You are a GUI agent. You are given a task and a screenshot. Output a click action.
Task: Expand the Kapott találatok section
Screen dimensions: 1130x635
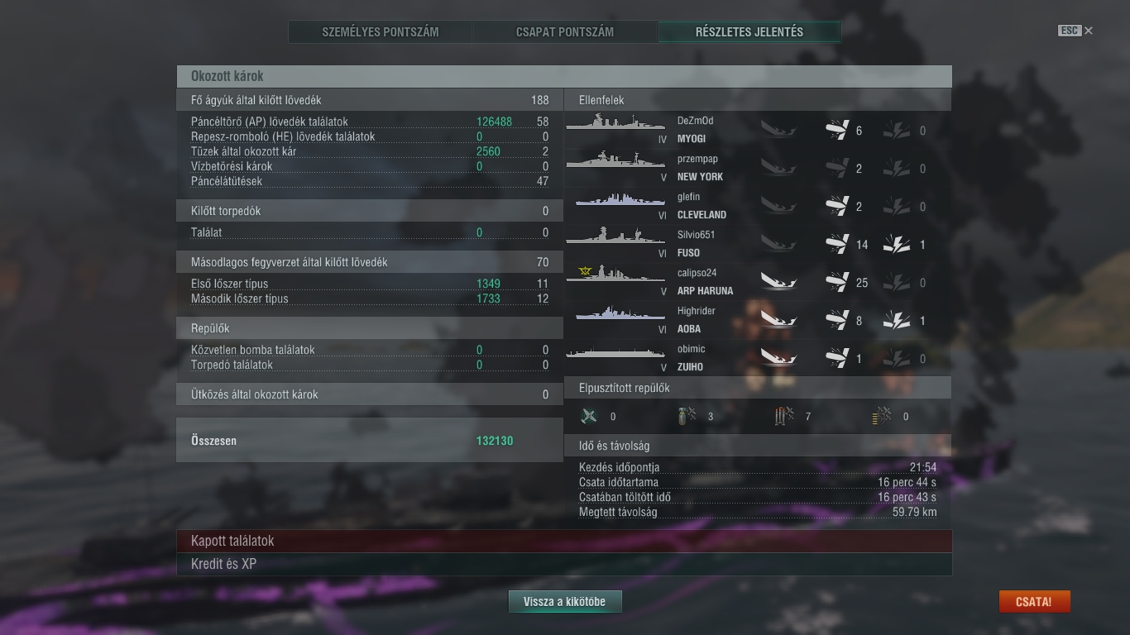click(x=564, y=541)
